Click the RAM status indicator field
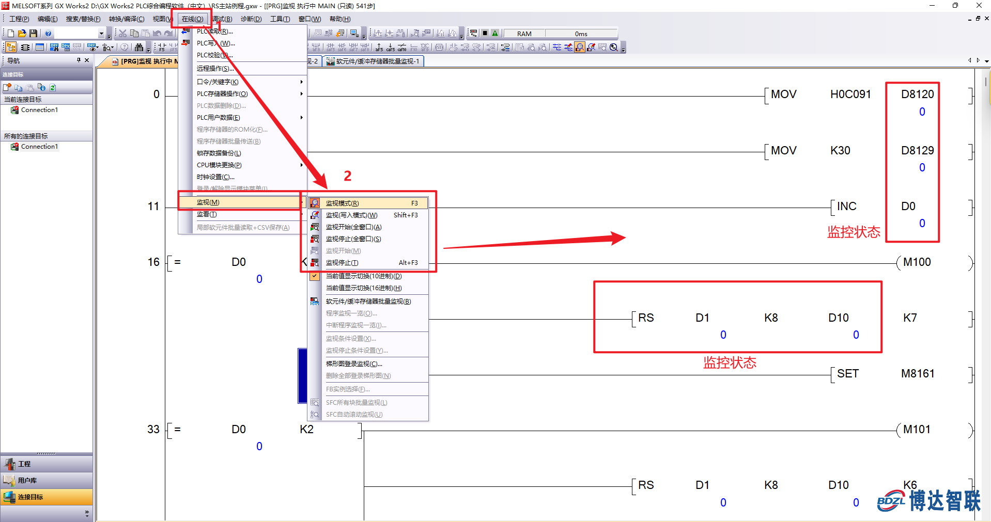Viewport: 991px width, 522px height. coord(524,34)
